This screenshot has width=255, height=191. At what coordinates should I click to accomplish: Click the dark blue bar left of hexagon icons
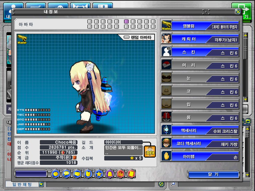coord(31,174)
